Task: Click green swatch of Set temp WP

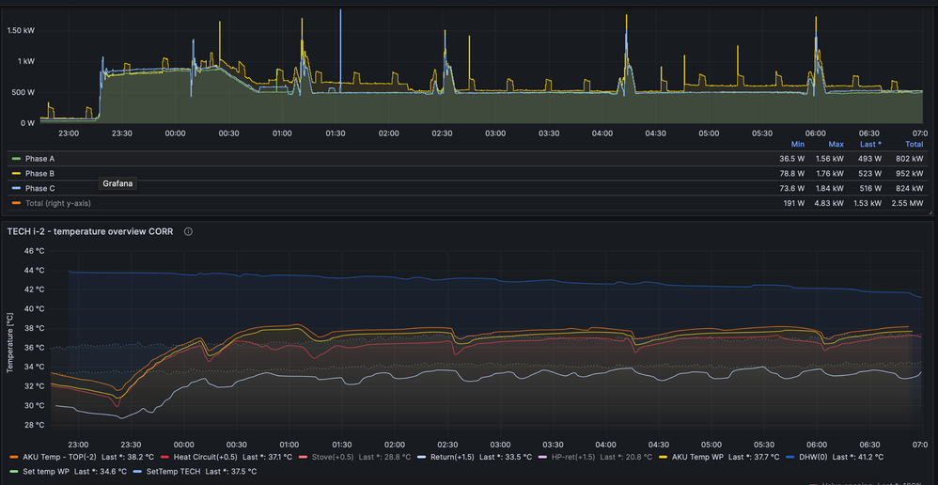Action: (14, 471)
